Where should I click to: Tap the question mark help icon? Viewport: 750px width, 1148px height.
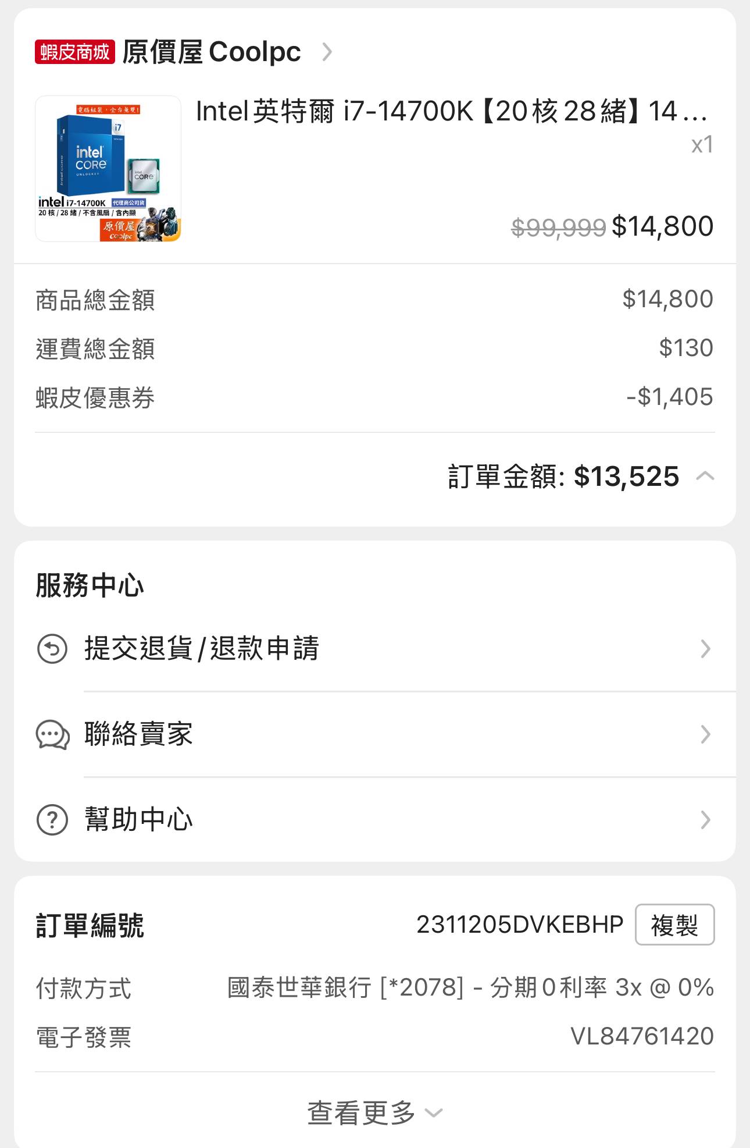(52, 820)
